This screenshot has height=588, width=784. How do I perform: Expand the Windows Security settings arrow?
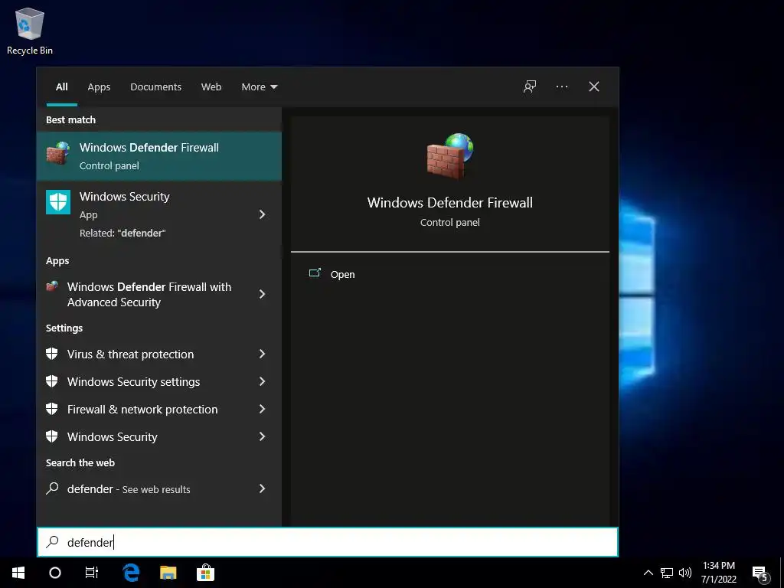tap(262, 381)
